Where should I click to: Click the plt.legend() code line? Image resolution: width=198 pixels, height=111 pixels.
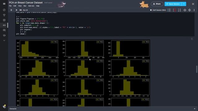tap(26, 30)
